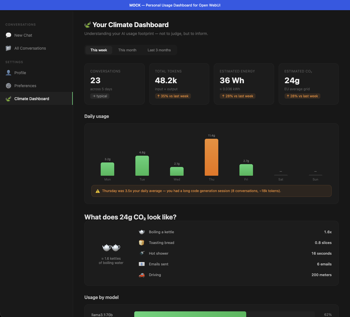
Task: Click the 28% badge under Estimated Energy
Action: point(237,96)
